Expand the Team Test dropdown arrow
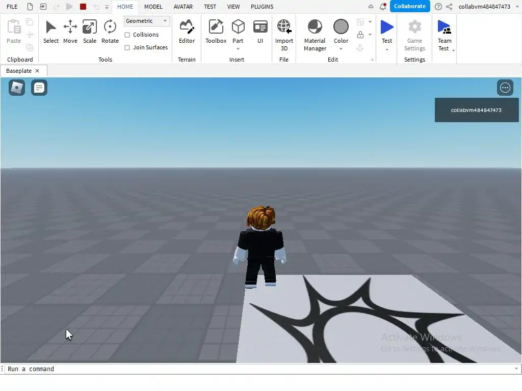 point(453,50)
